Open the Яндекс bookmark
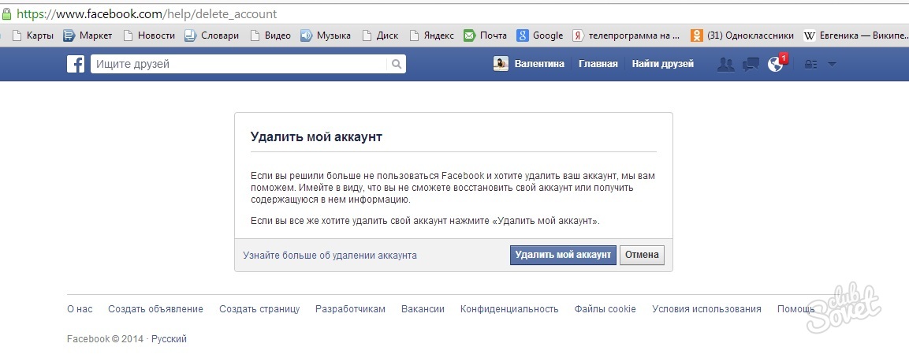The image size is (909, 362). point(431,35)
